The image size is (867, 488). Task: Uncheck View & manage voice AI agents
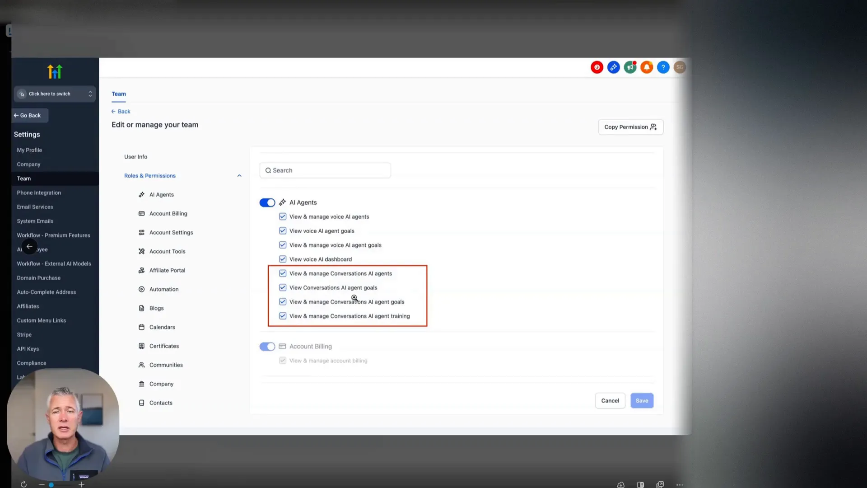pos(282,216)
